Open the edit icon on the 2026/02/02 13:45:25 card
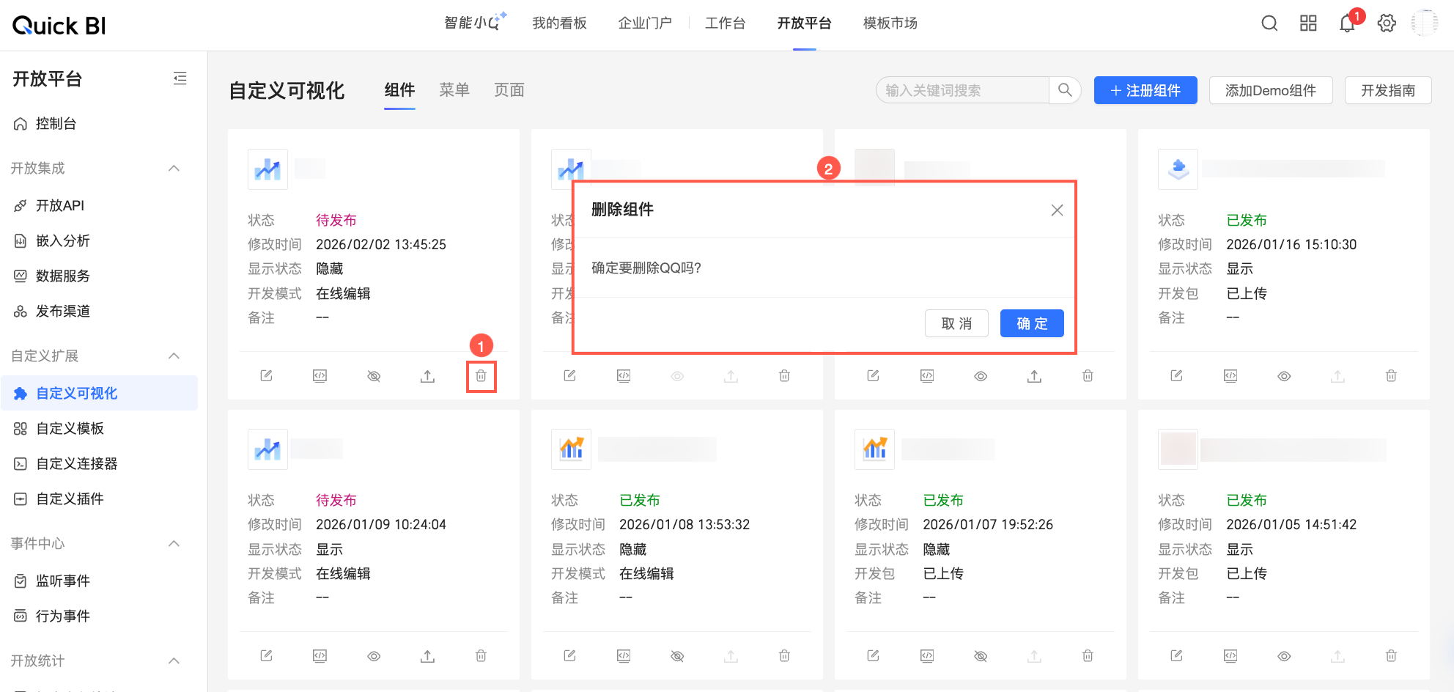Viewport: 1454px width, 692px height. [266, 376]
